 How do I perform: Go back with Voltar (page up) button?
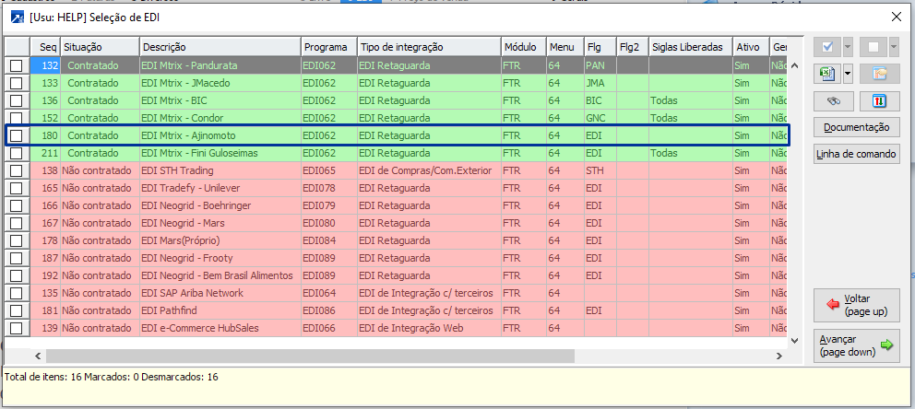click(x=857, y=305)
